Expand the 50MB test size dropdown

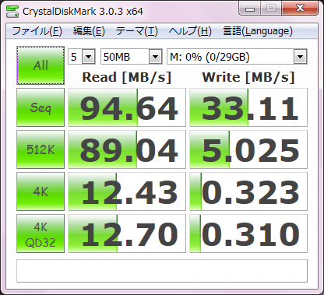pyautogui.click(x=156, y=56)
